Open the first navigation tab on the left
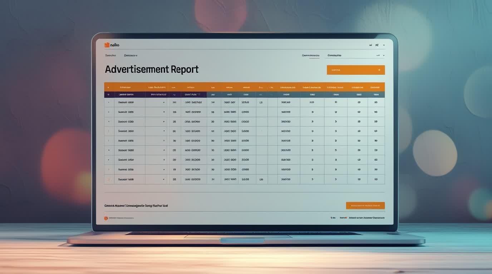The width and height of the screenshot is (492, 274). click(x=110, y=56)
